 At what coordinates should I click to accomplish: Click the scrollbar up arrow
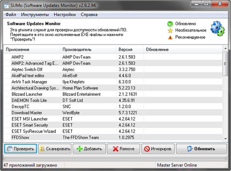pos(225,48)
